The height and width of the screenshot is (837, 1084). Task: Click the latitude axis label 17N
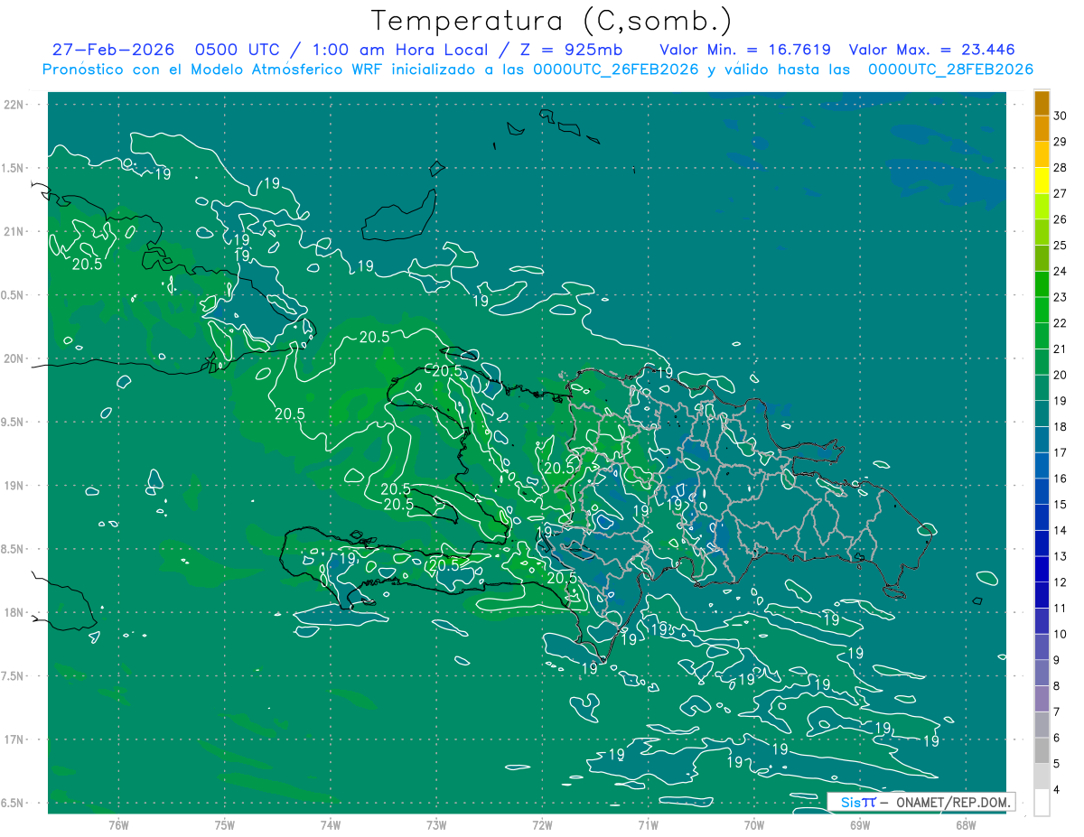coord(14,739)
